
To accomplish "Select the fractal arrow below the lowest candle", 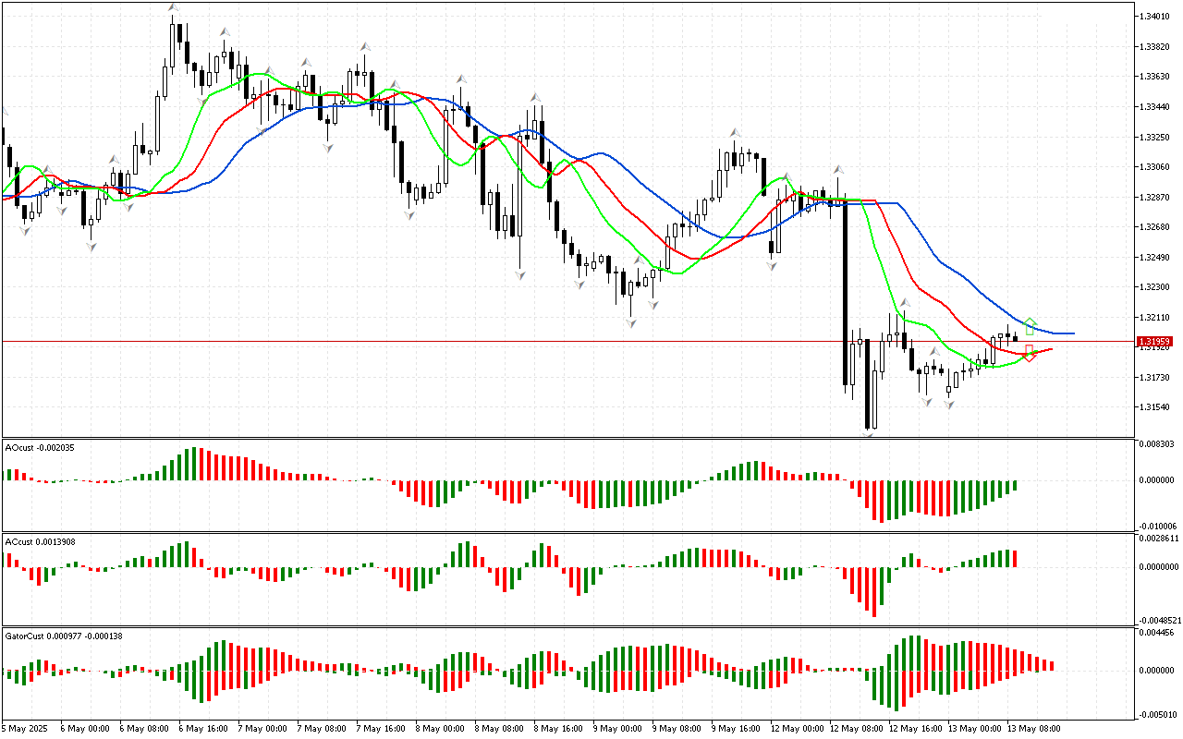I will 869,434.
